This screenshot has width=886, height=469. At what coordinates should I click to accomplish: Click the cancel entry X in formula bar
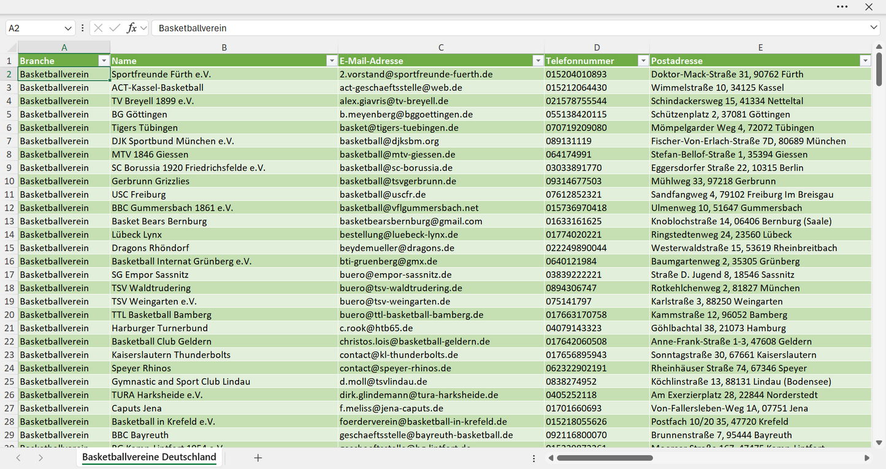click(98, 28)
